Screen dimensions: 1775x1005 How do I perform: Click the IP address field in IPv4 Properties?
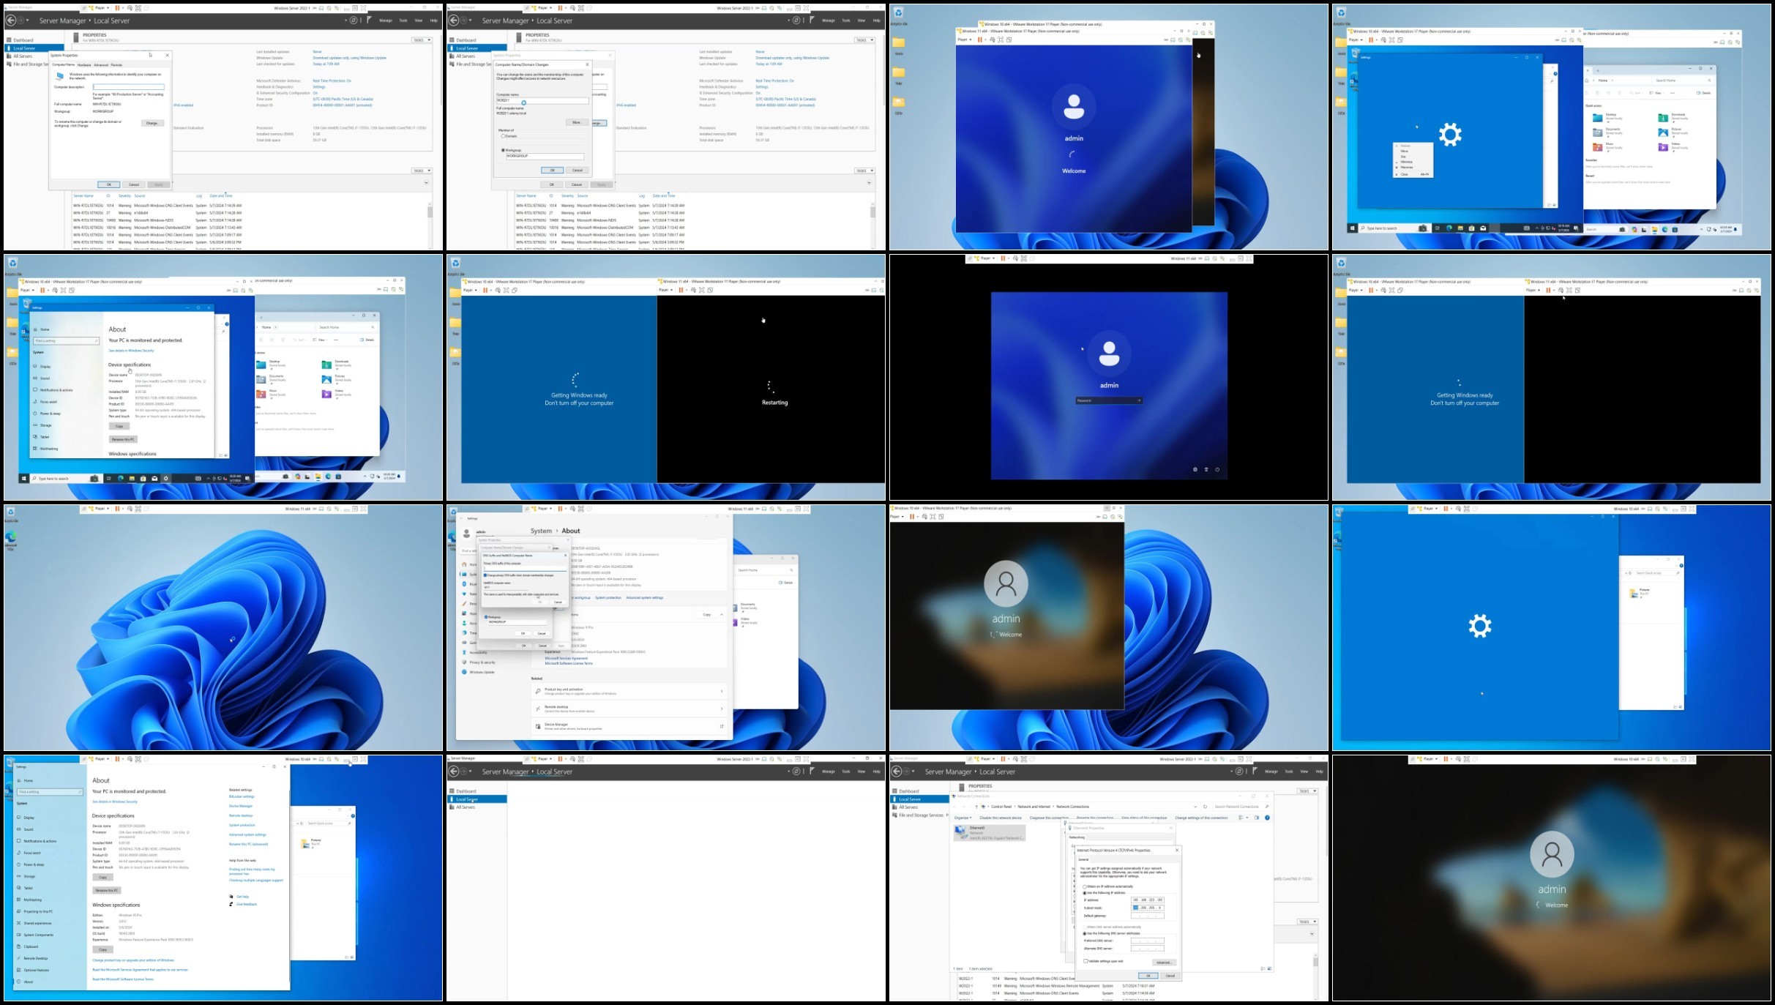coord(1148,900)
